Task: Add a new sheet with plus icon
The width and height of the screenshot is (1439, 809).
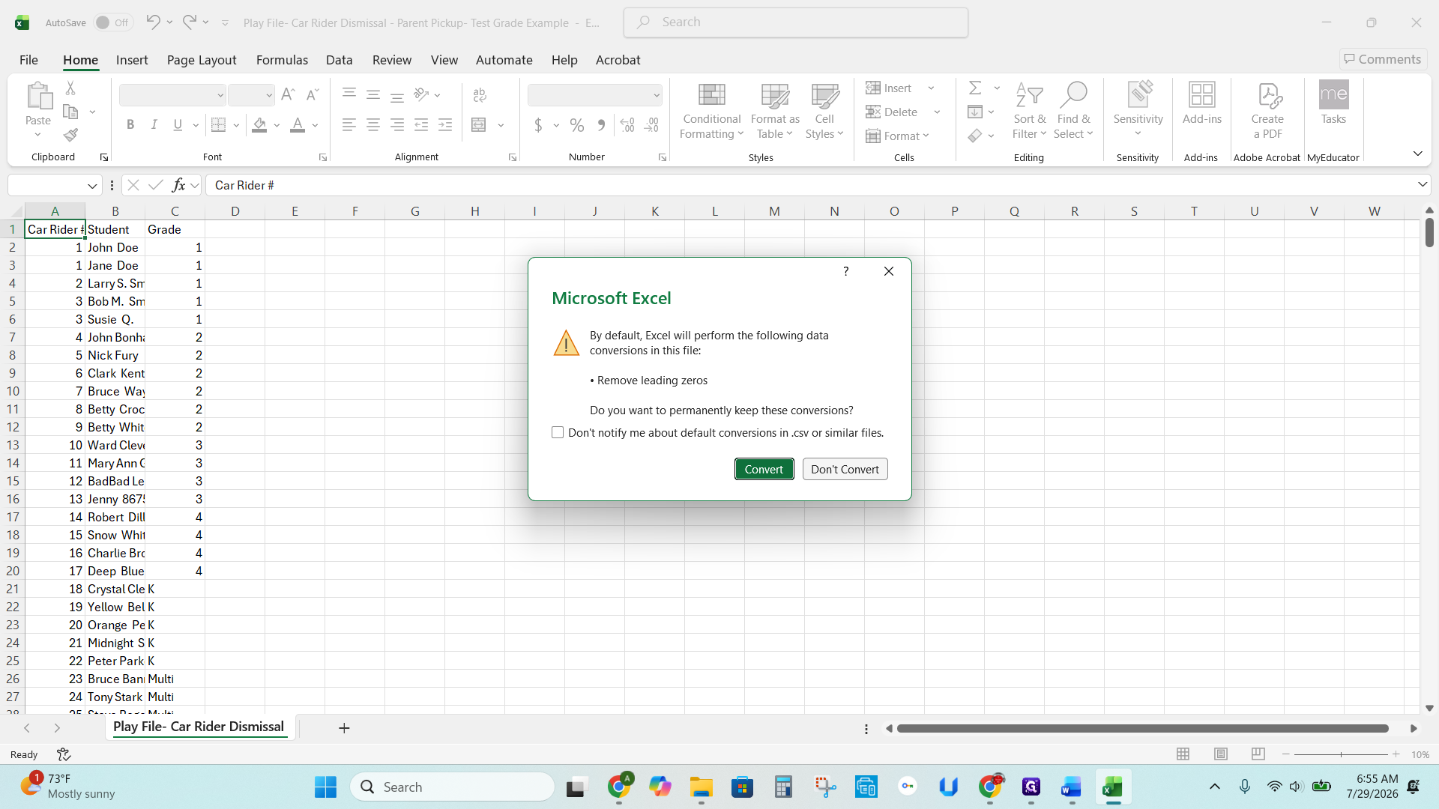Action: click(x=344, y=728)
